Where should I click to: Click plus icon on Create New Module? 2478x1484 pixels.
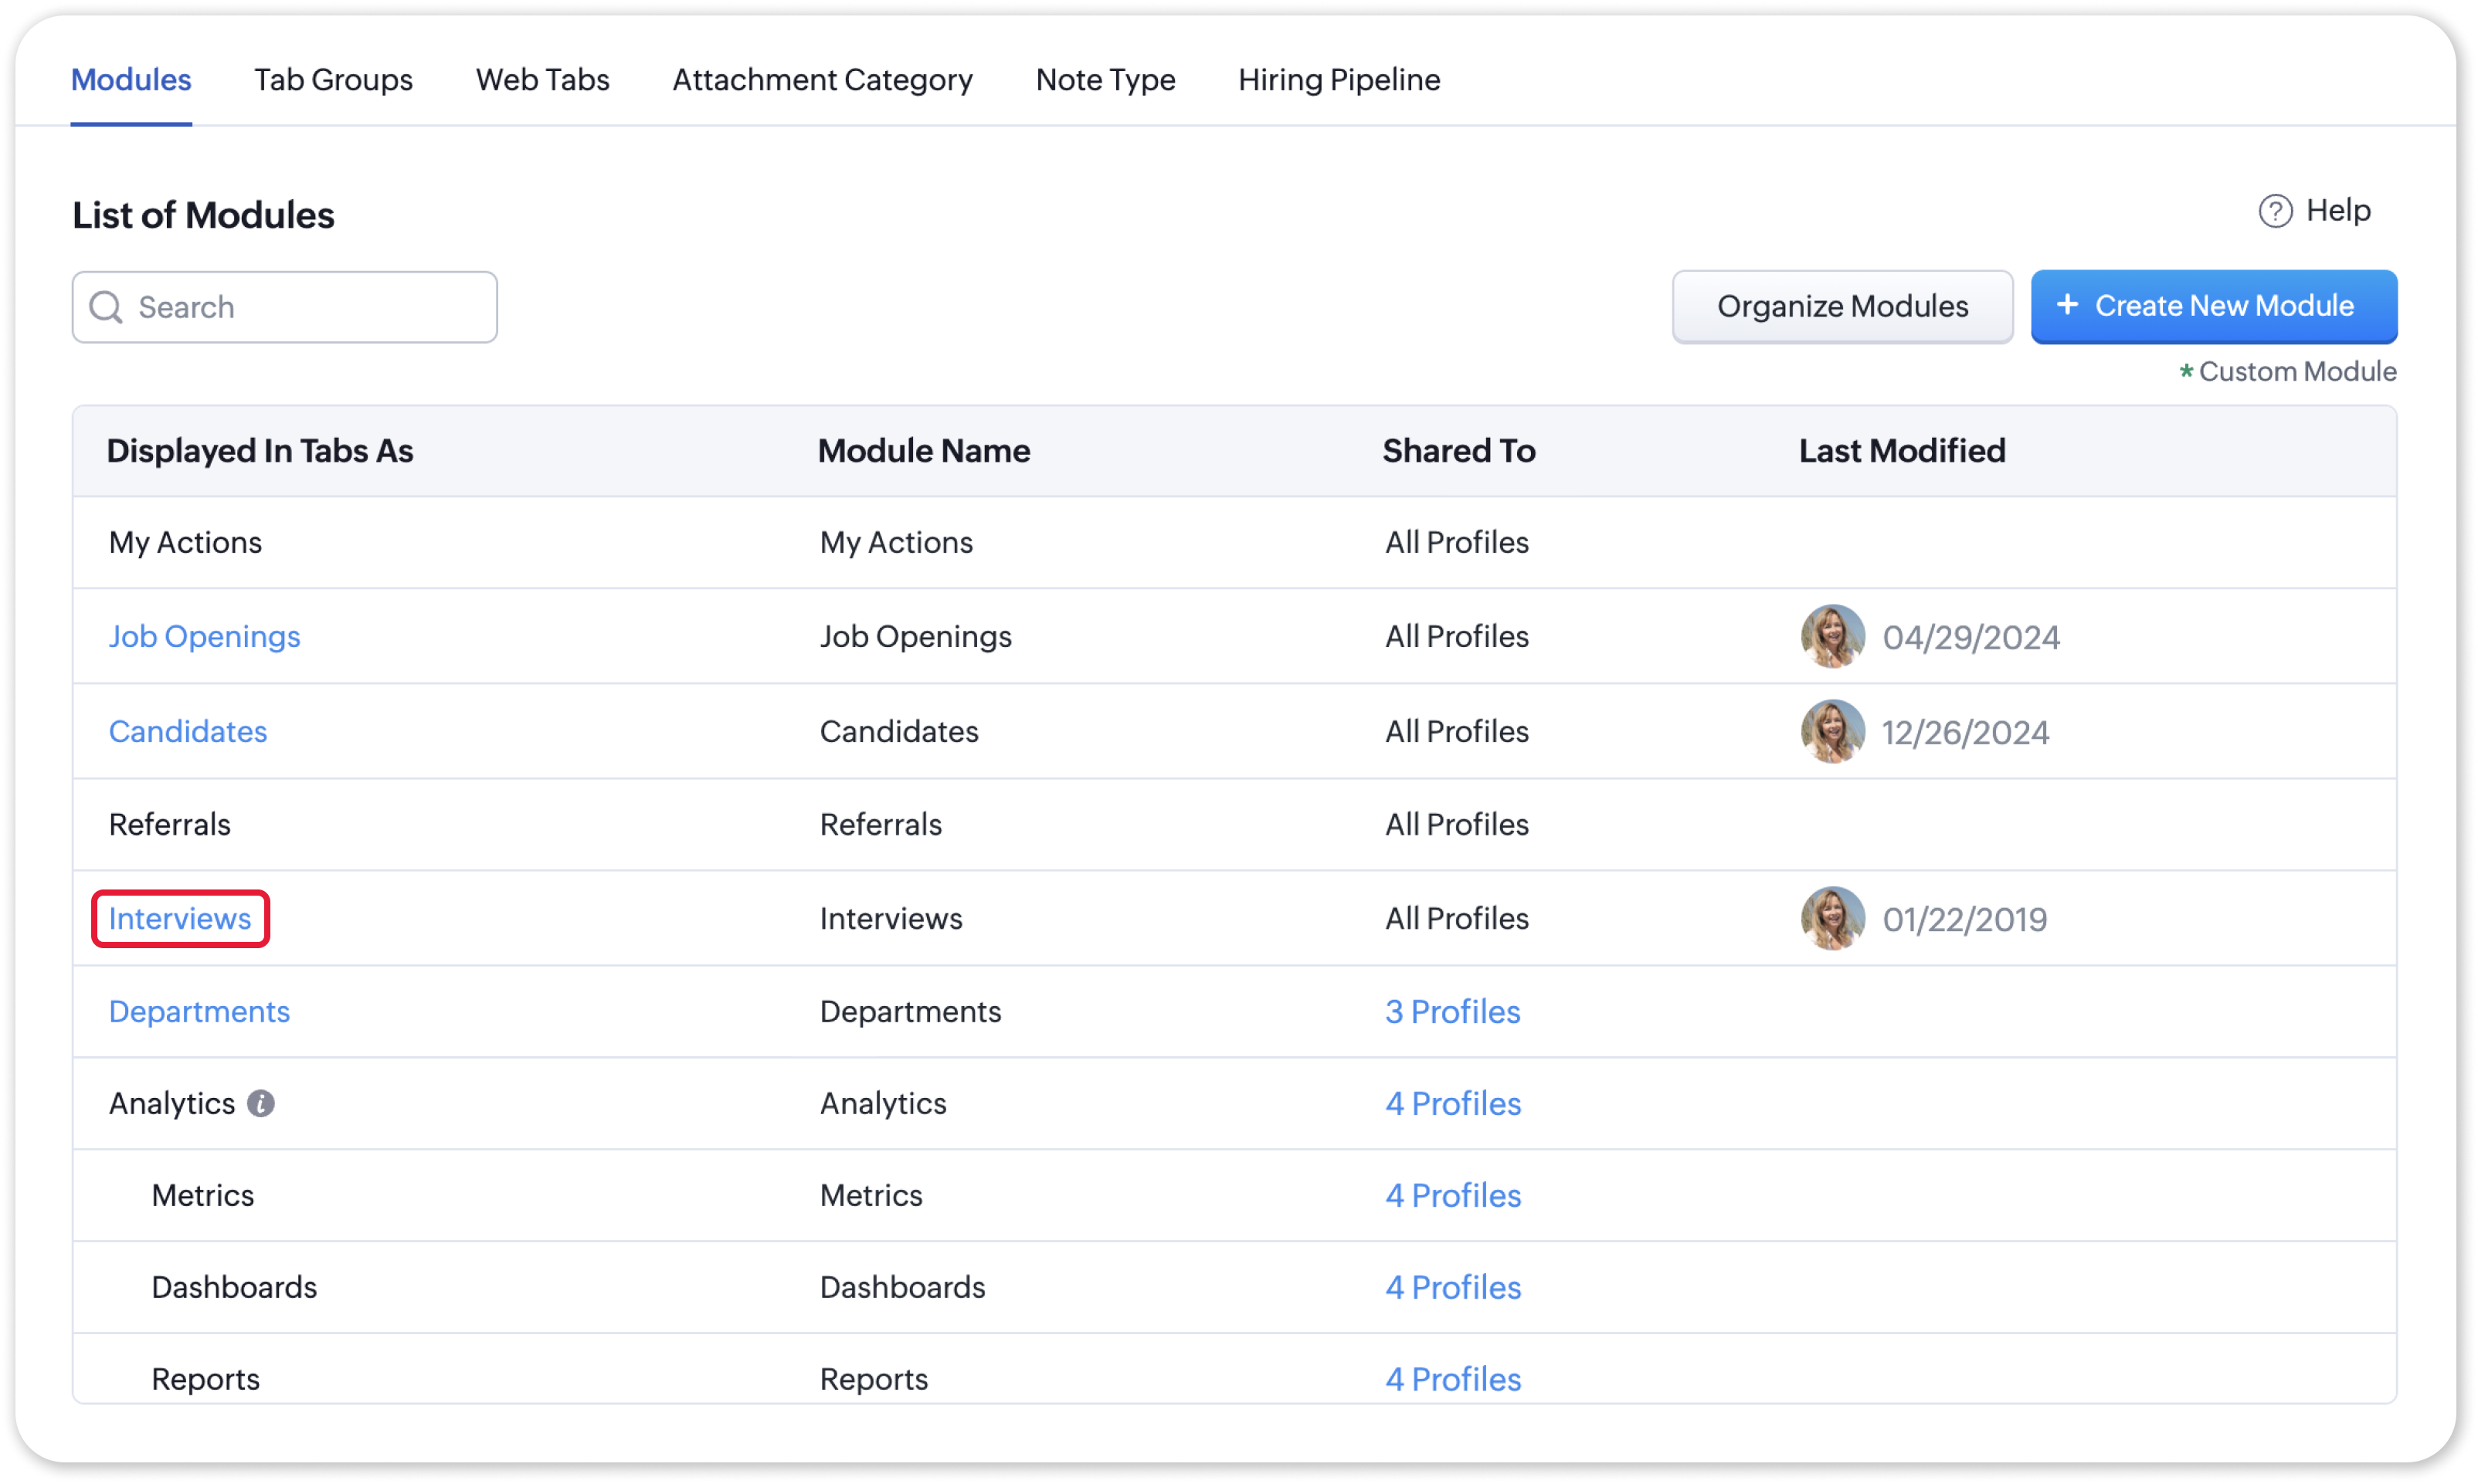[x=2067, y=305]
